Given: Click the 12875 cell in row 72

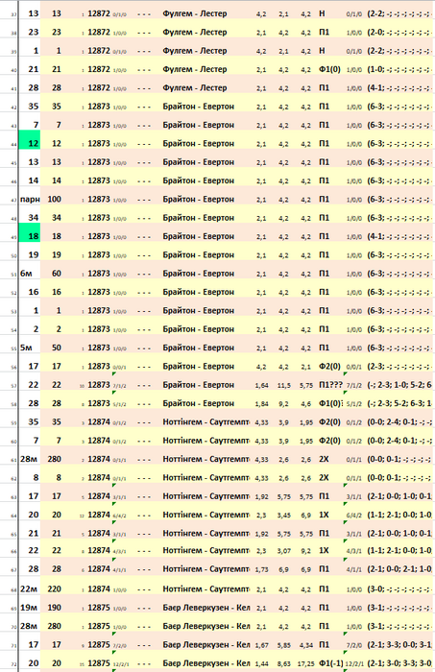Looking at the screenshot, I should [99, 663].
